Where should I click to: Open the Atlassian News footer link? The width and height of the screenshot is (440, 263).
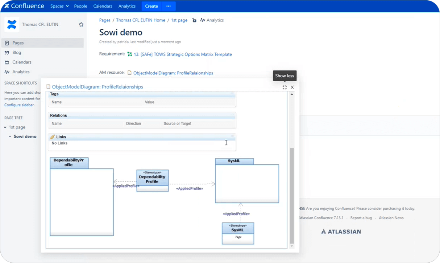pyautogui.click(x=391, y=218)
